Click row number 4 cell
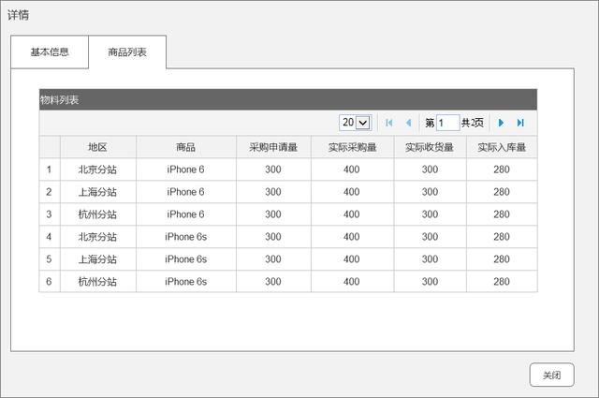 pos(50,237)
